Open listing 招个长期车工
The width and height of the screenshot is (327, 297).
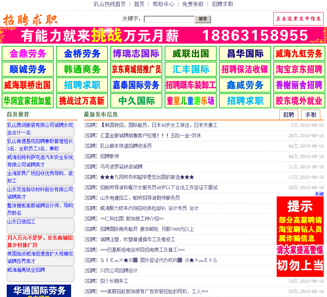(114, 281)
